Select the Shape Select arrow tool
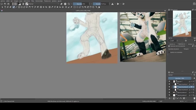The height and width of the screenshot is (110, 196). click(x=2, y=7)
